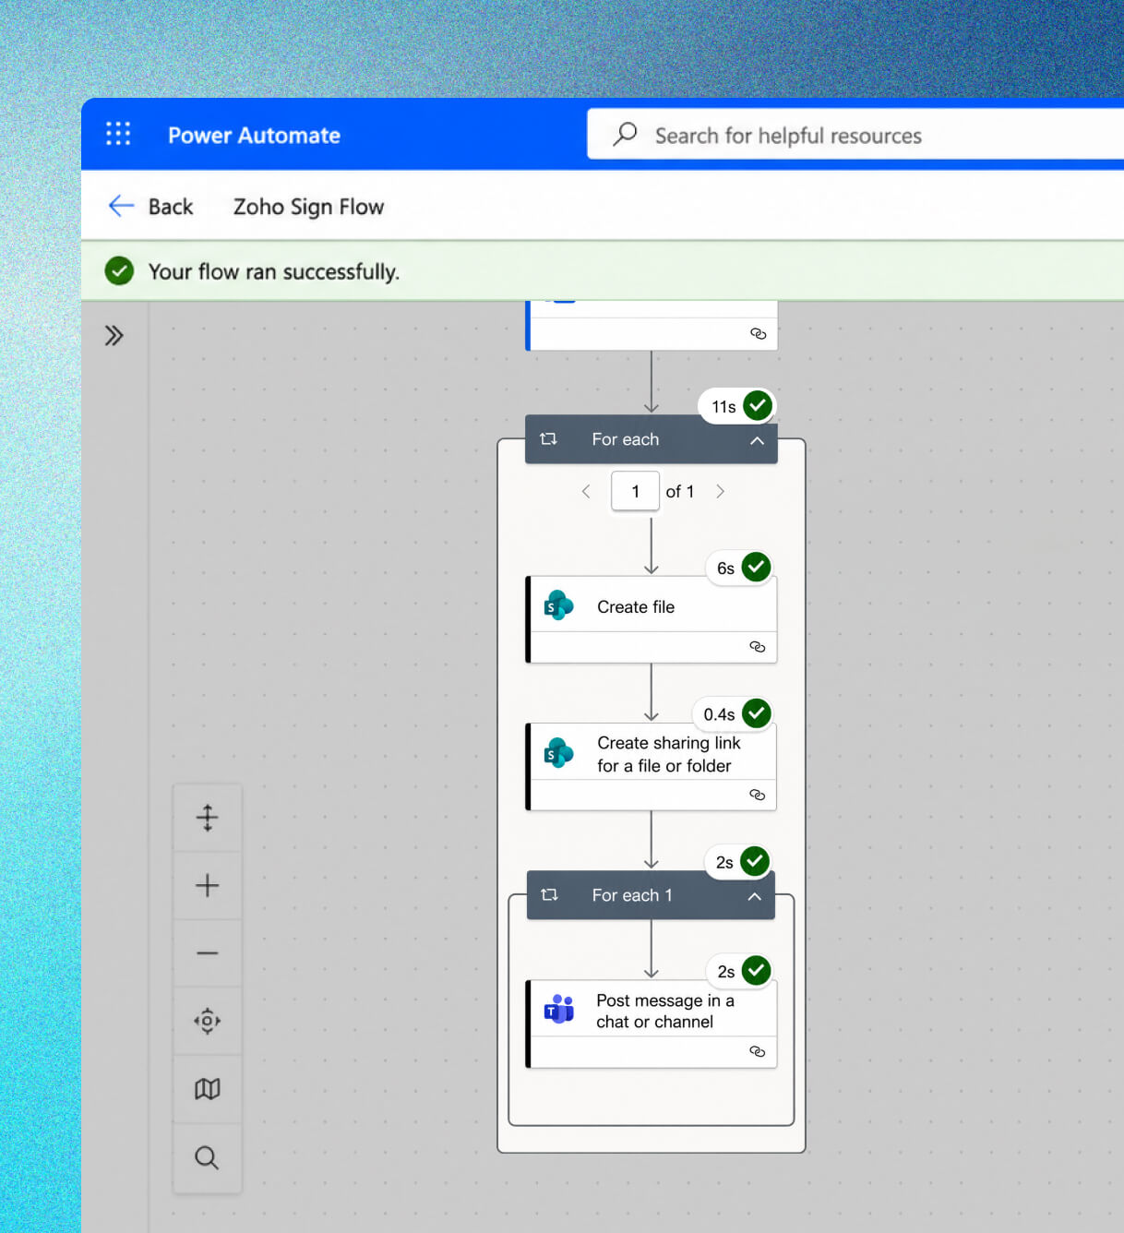Click 2s success badge on Post message action

point(739,971)
